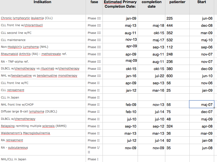Click jun-08 Start cell
This screenshot has height=162, width=217.
pyautogui.click(x=202, y=150)
